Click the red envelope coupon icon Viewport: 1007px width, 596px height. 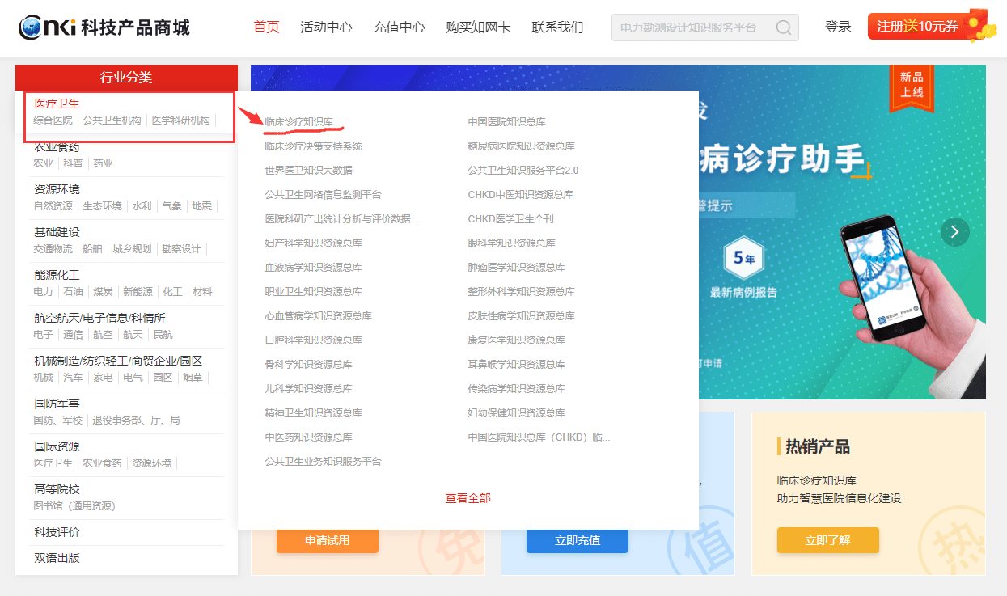tap(980, 26)
